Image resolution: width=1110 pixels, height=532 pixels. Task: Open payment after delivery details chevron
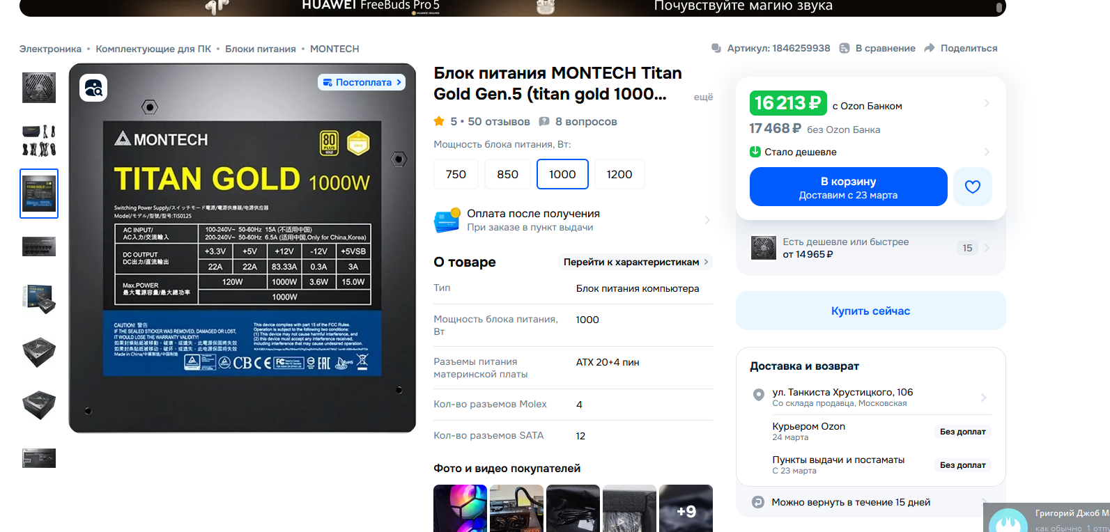[707, 220]
